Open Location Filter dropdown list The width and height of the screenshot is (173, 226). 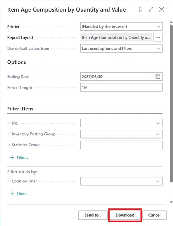[x=158, y=181]
